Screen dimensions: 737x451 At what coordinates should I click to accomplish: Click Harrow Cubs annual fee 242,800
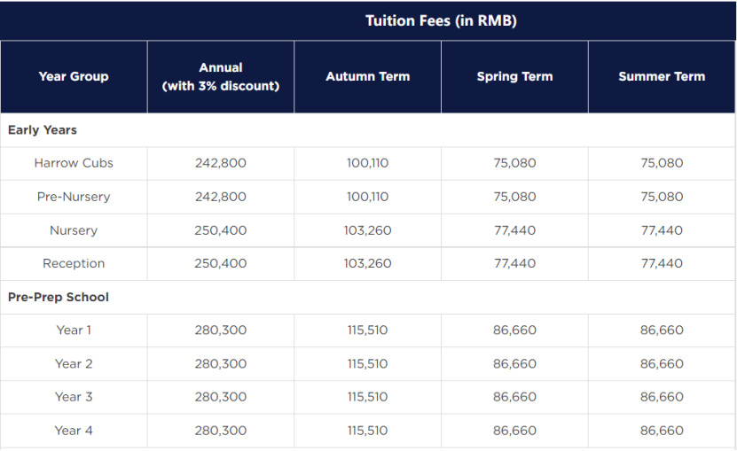point(221,163)
